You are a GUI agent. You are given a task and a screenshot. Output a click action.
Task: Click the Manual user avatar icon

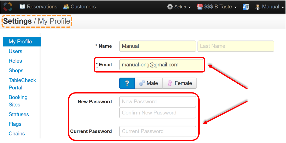click(x=258, y=7)
